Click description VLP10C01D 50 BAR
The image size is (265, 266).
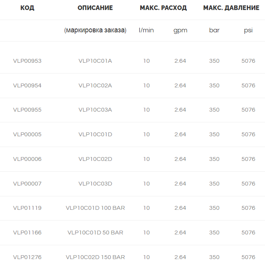click(95, 233)
